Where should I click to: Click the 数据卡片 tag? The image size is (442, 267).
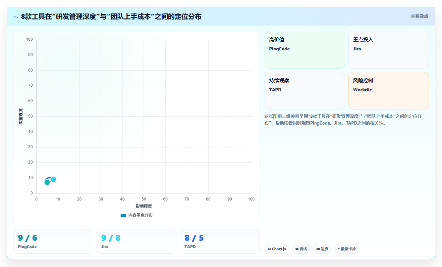pos(347,249)
